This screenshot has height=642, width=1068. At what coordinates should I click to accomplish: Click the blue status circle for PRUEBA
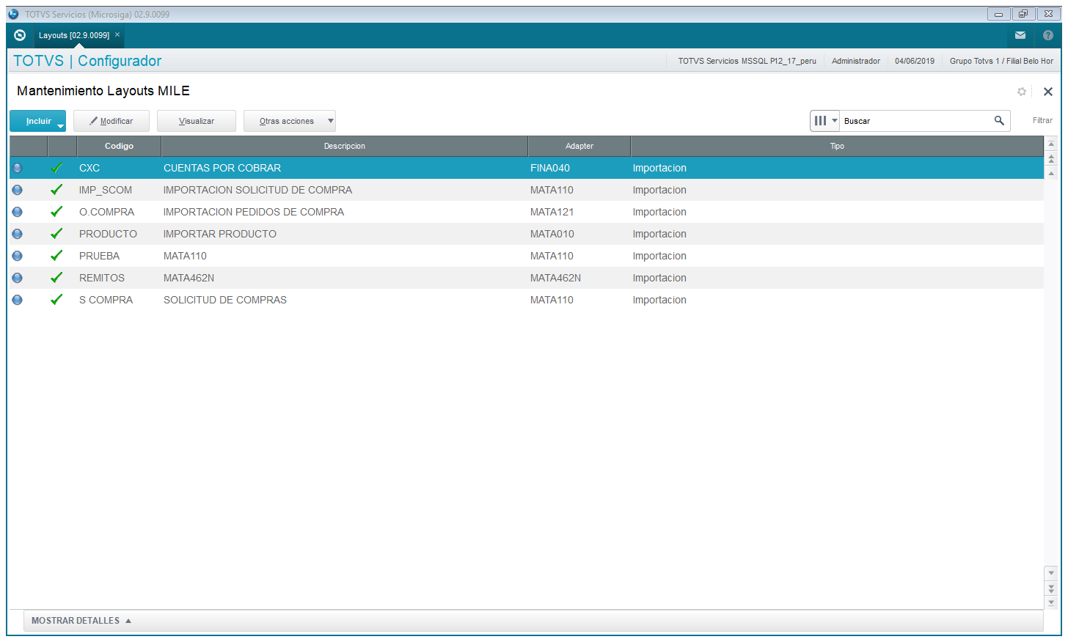coord(17,256)
